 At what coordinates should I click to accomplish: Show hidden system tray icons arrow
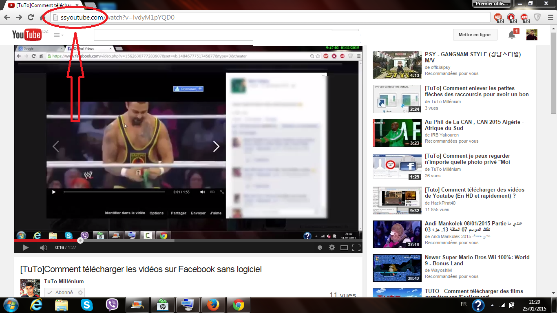[493, 305]
